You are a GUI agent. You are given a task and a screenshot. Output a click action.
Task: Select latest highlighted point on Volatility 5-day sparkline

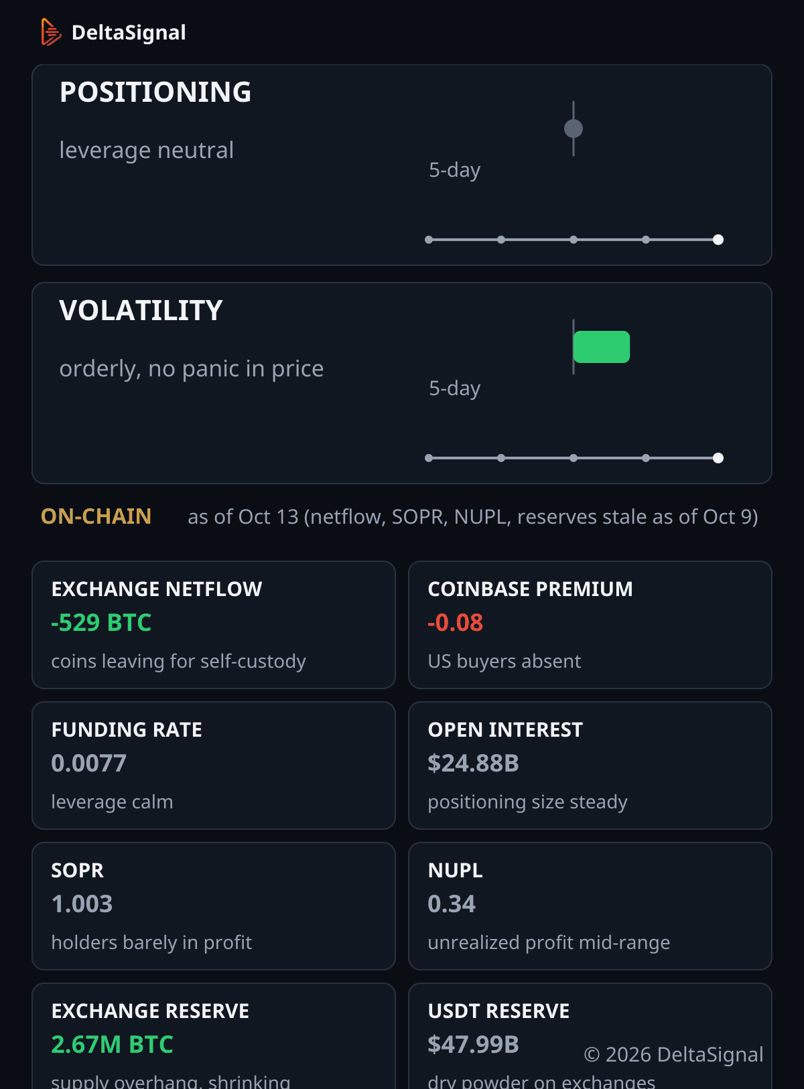(x=718, y=458)
